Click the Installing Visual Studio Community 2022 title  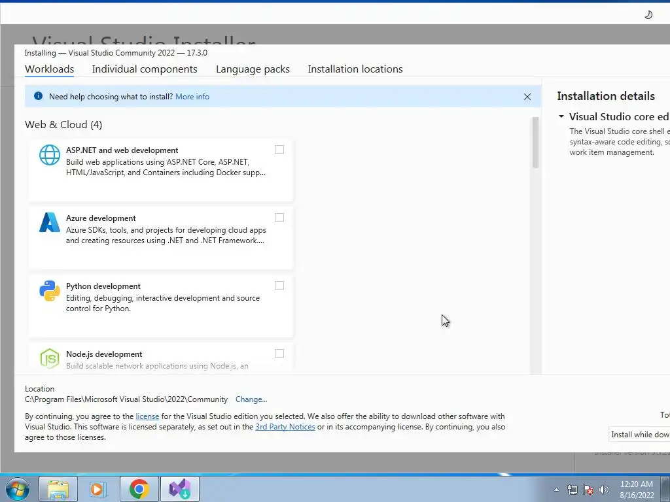click(x=116, y=53)
